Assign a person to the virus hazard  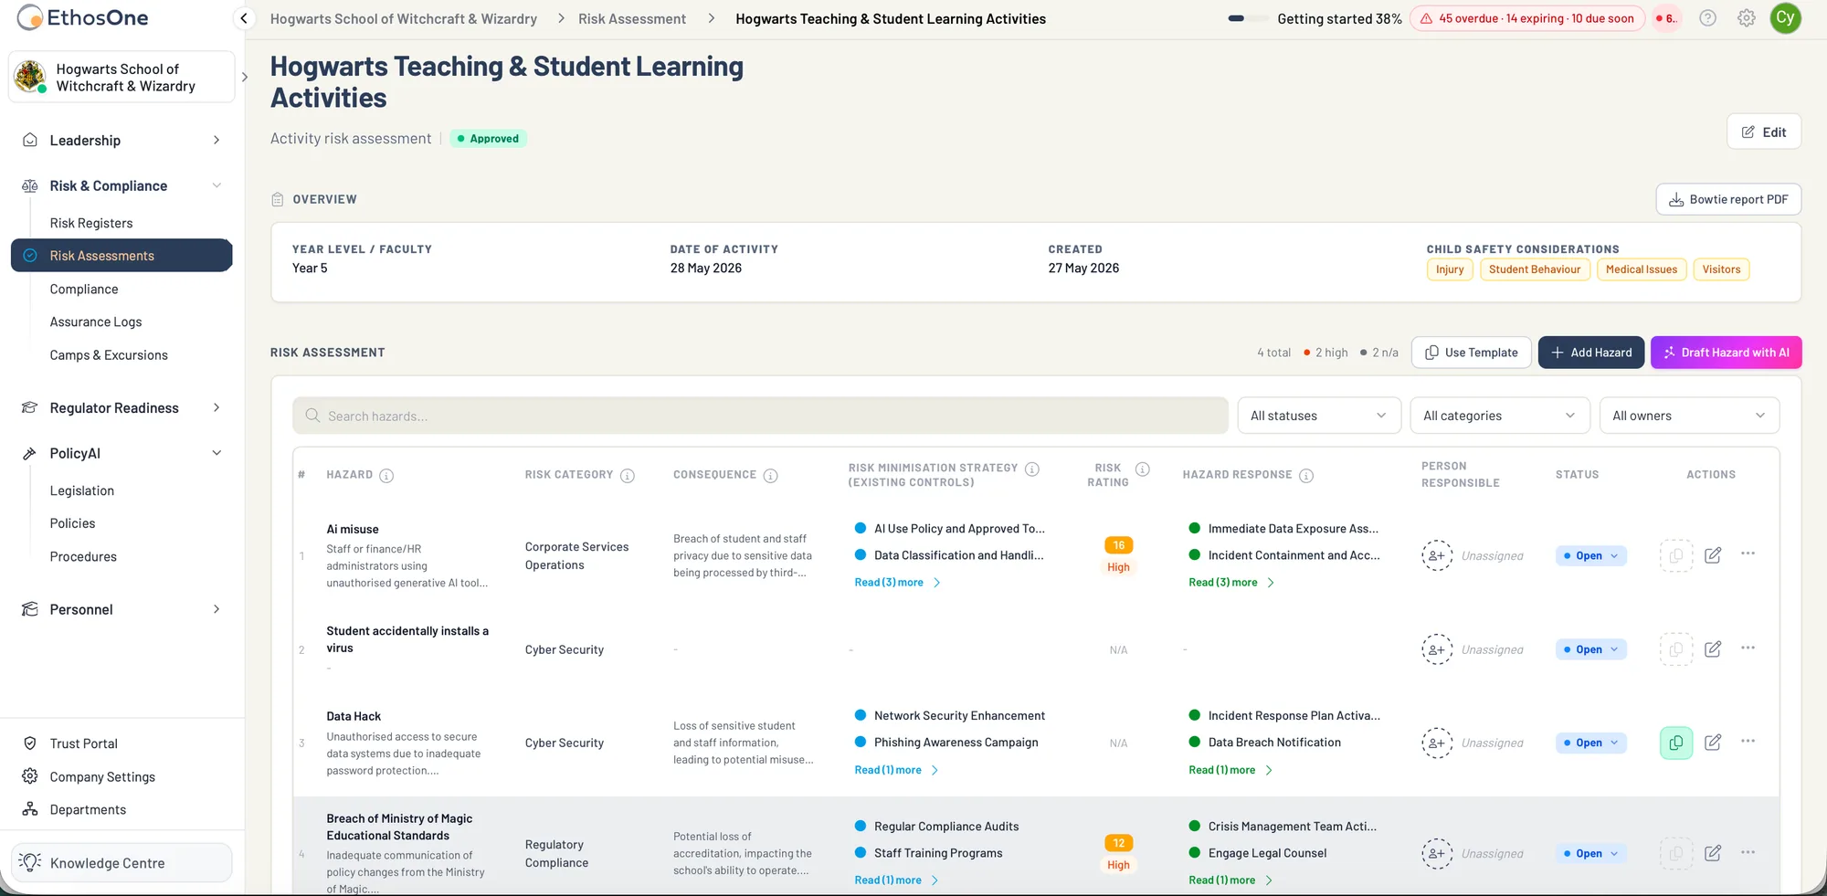coord(1437,649)
